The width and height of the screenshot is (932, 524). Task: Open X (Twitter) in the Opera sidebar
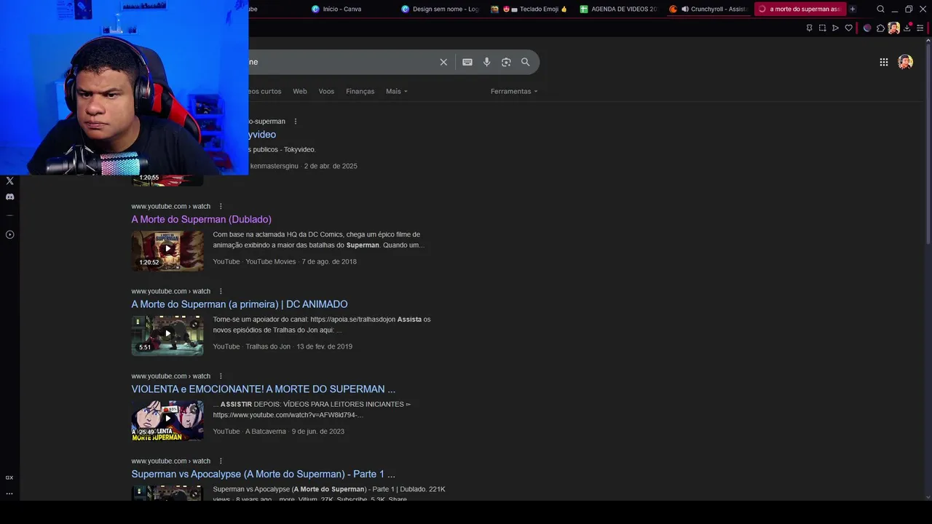(x=9, y=180)
